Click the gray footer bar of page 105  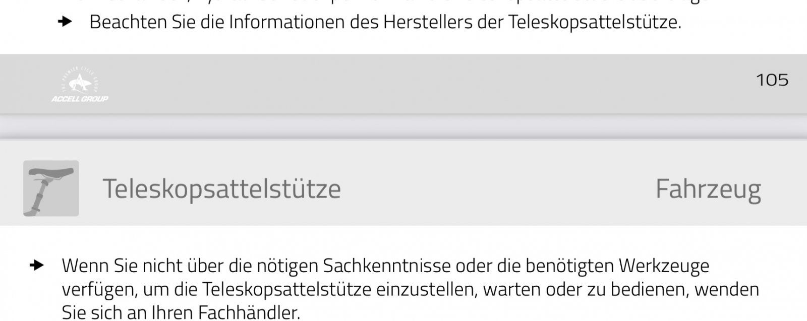click(403, 84)
